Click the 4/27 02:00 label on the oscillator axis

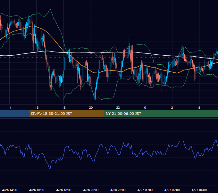(172, 190)
